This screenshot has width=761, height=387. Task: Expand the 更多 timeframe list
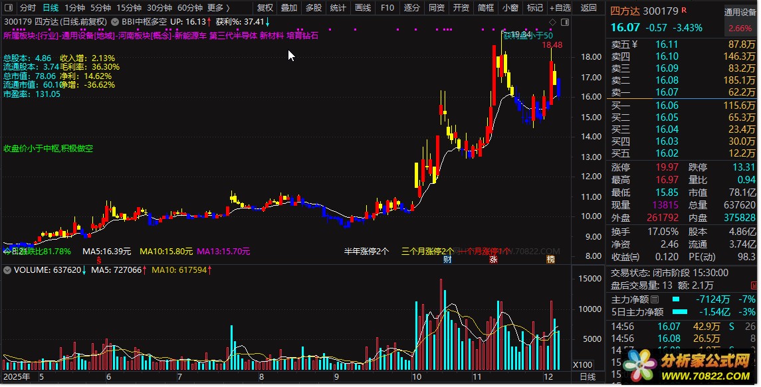click(x=218, y=8)
